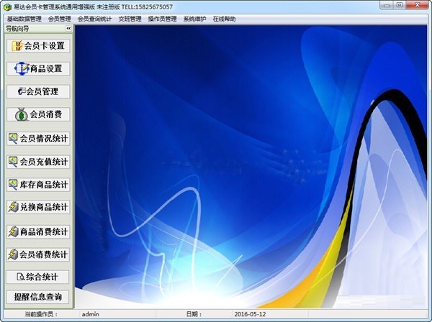
Task: Open 综合统计 comprehensive statistics
Action: pyautogui.click(x=38, y=277)
